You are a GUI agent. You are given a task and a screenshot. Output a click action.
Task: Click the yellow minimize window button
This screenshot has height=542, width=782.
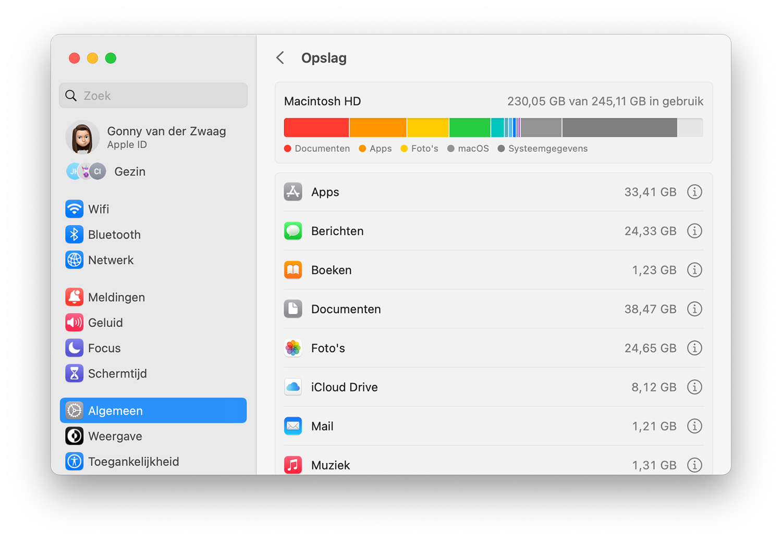point(92,58)
